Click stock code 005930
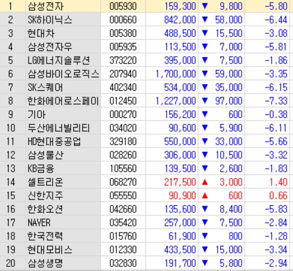The height and width of the screenshot is (271, 293). (123, 6)
